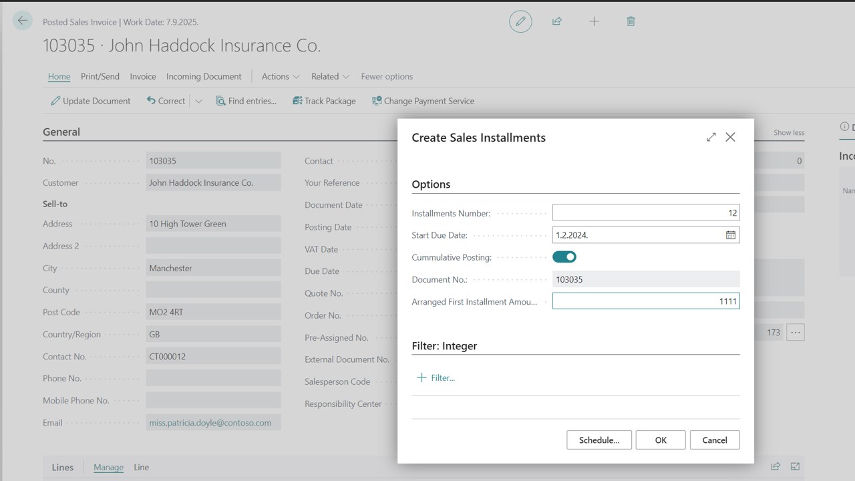The image size is (855, 481).
Task: Expand the dialog with the maximize arrows icon
Action: tap(711, 137)
